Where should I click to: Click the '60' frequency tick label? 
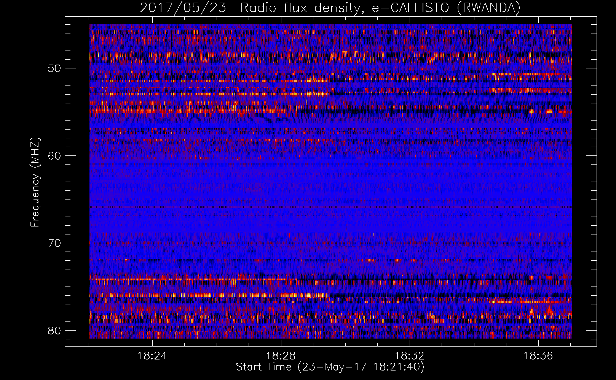[55, 156]
